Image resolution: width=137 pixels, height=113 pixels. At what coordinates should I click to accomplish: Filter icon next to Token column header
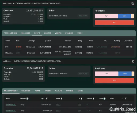click(x=104, y=99)
